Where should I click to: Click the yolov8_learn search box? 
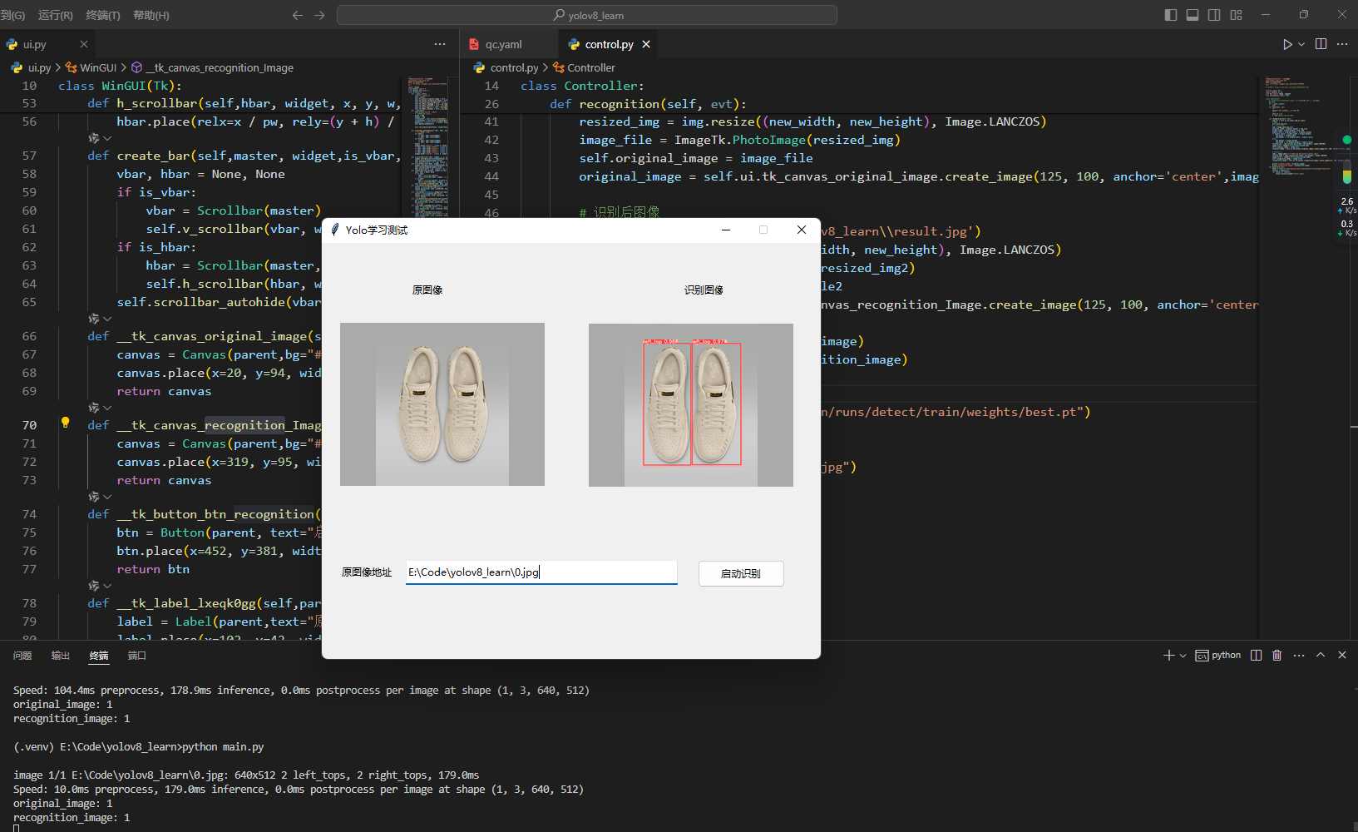(587, 15)
